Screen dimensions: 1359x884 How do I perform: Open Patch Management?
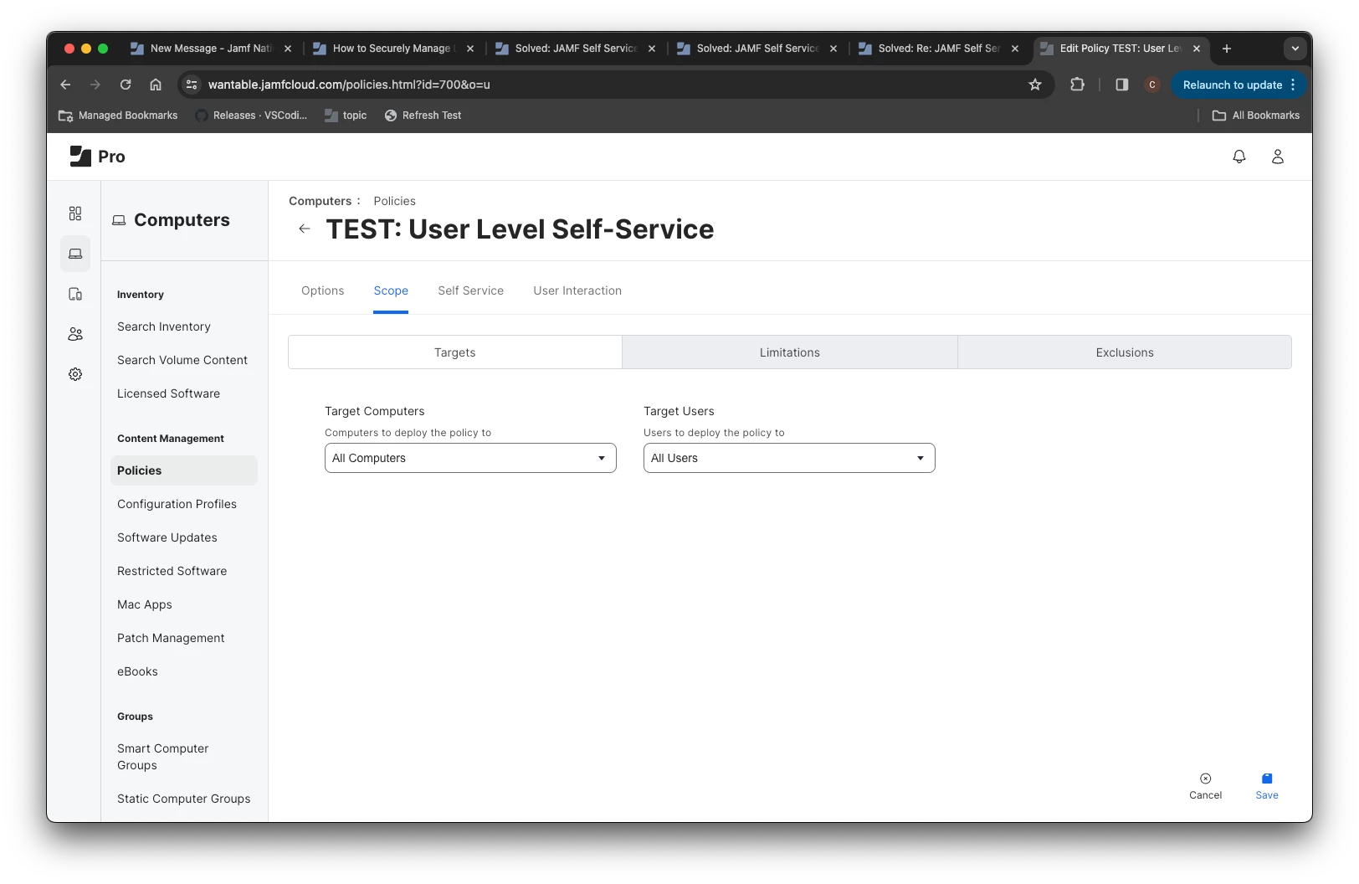[171, 638]
